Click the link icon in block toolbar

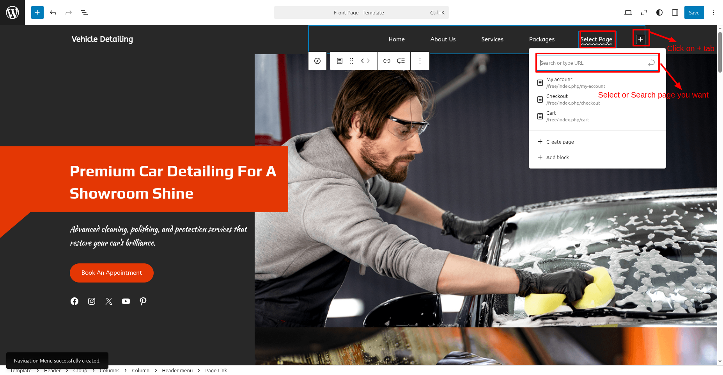tap(386, 61)
